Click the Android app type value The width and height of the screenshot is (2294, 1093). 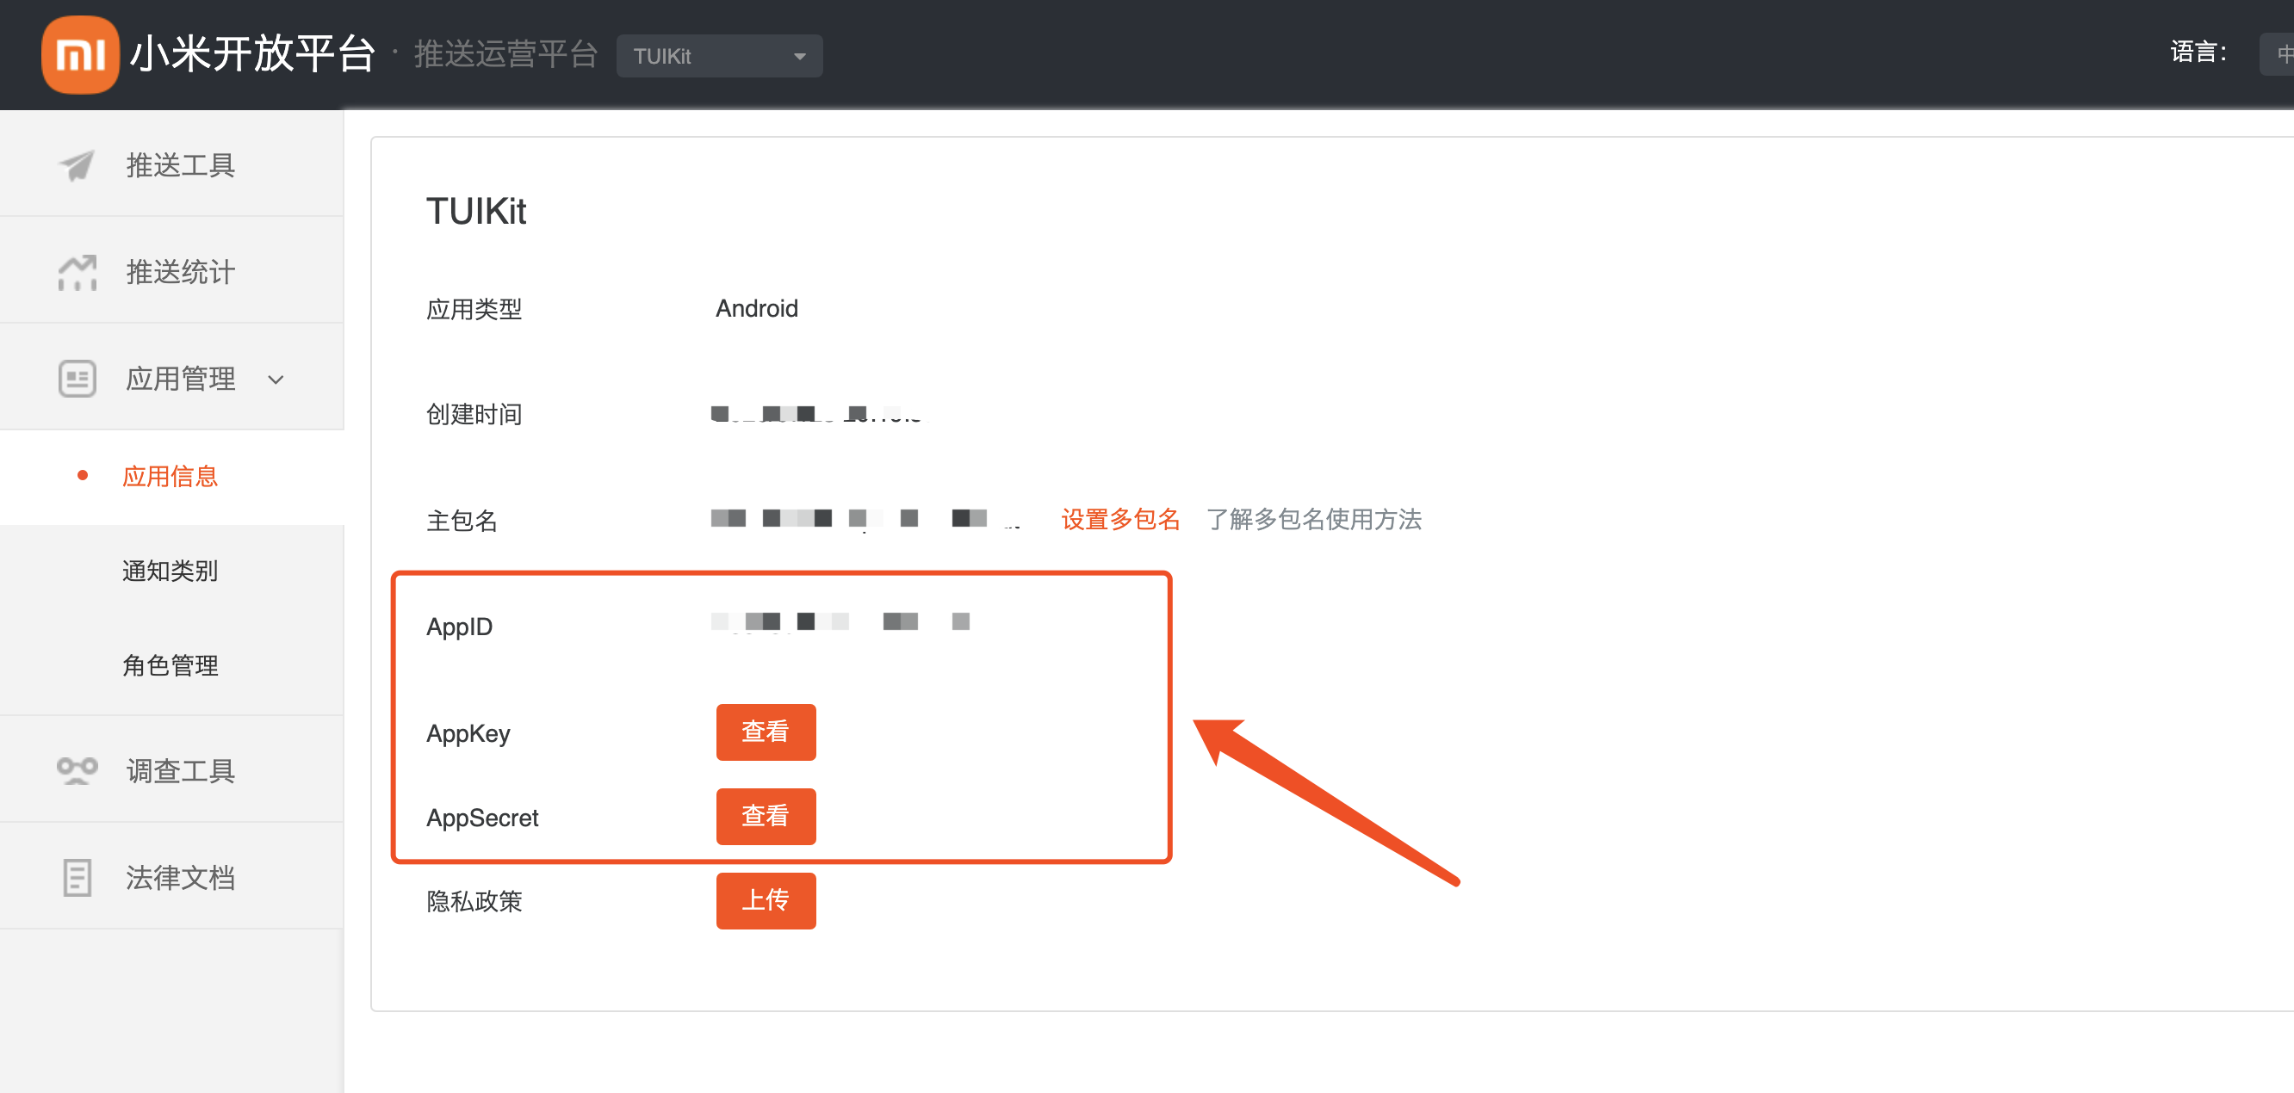tap(757, 309)
